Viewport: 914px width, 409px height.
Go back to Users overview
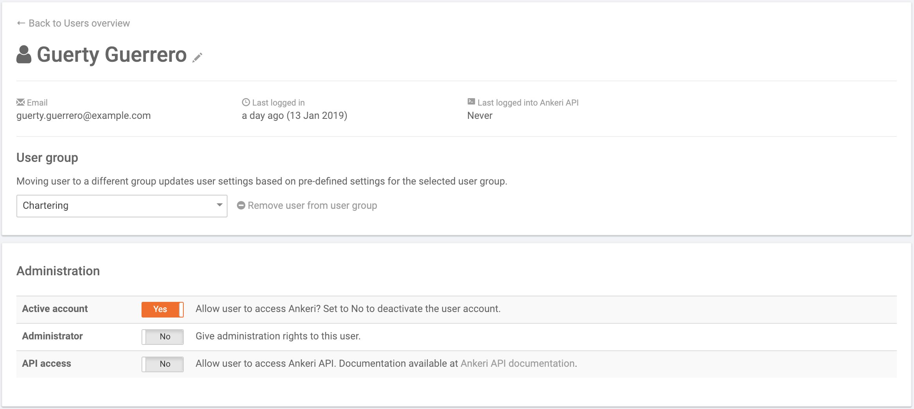tap(79, 23)
